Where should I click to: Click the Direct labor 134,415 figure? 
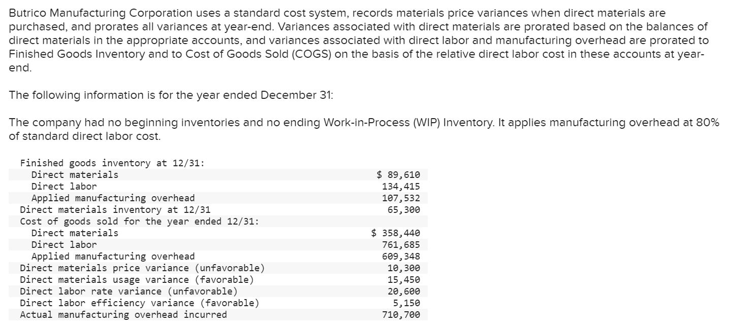coord(404,186)
